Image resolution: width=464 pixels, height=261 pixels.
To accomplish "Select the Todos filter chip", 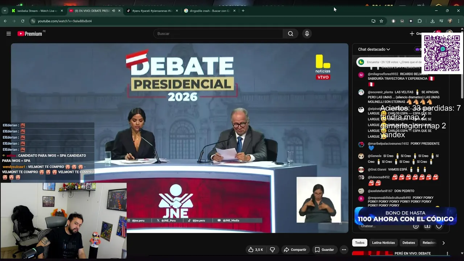I will click(360, 243).
